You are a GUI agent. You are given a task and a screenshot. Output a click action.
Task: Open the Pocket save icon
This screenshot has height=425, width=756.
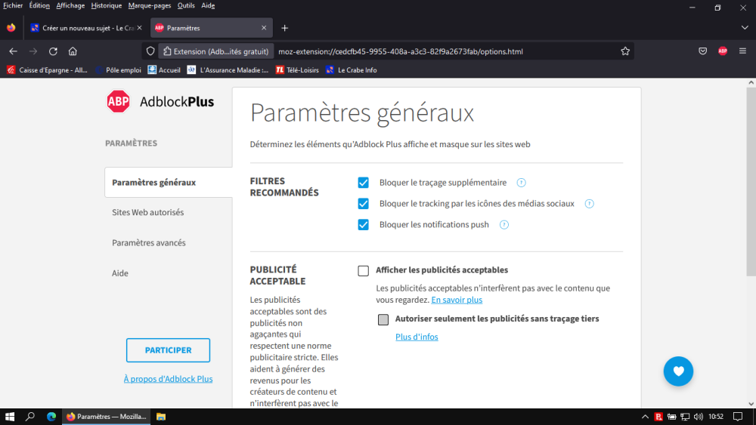coord(703,51)
